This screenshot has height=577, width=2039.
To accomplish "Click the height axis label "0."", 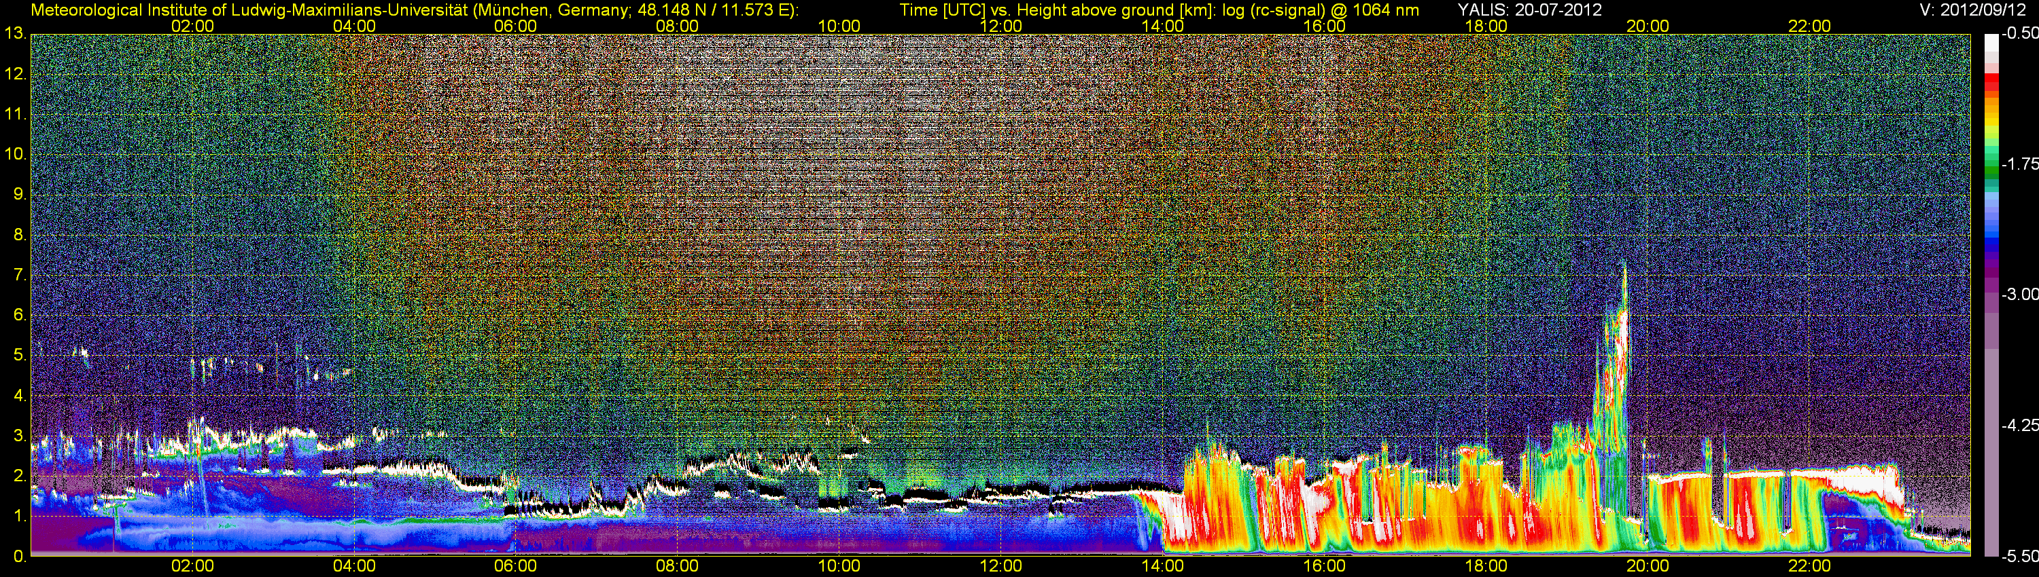I will [x=19, y=557].
